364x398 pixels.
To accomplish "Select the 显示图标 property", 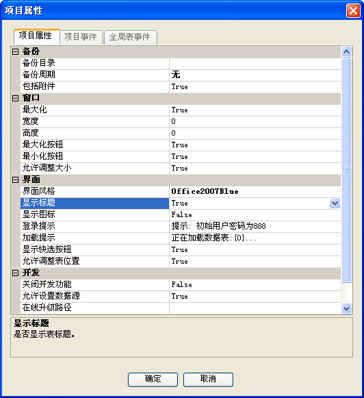I will [95, 214].
